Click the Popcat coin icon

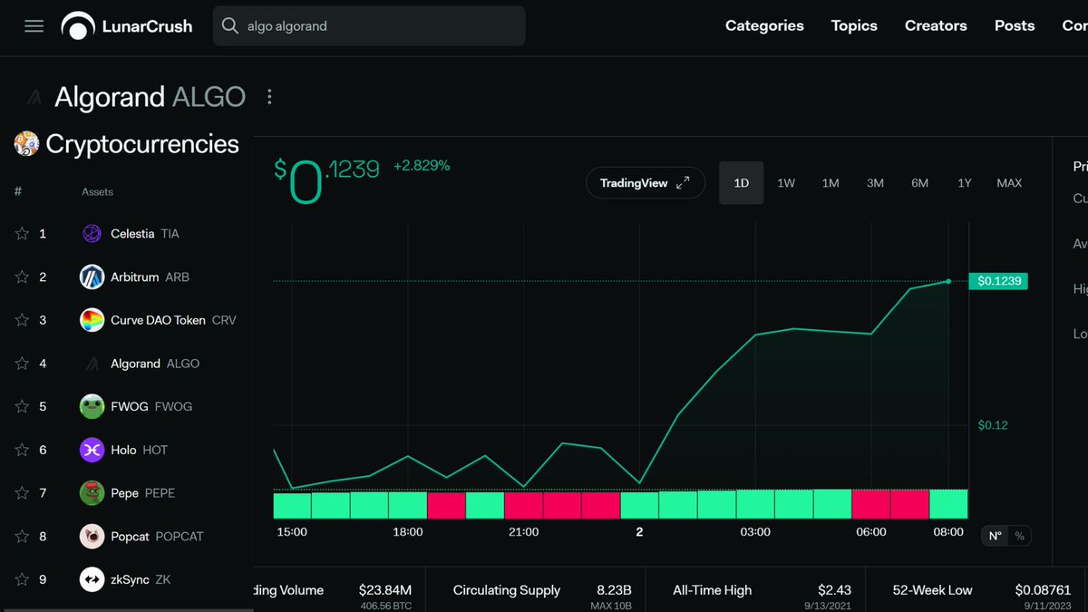point(92,537)
